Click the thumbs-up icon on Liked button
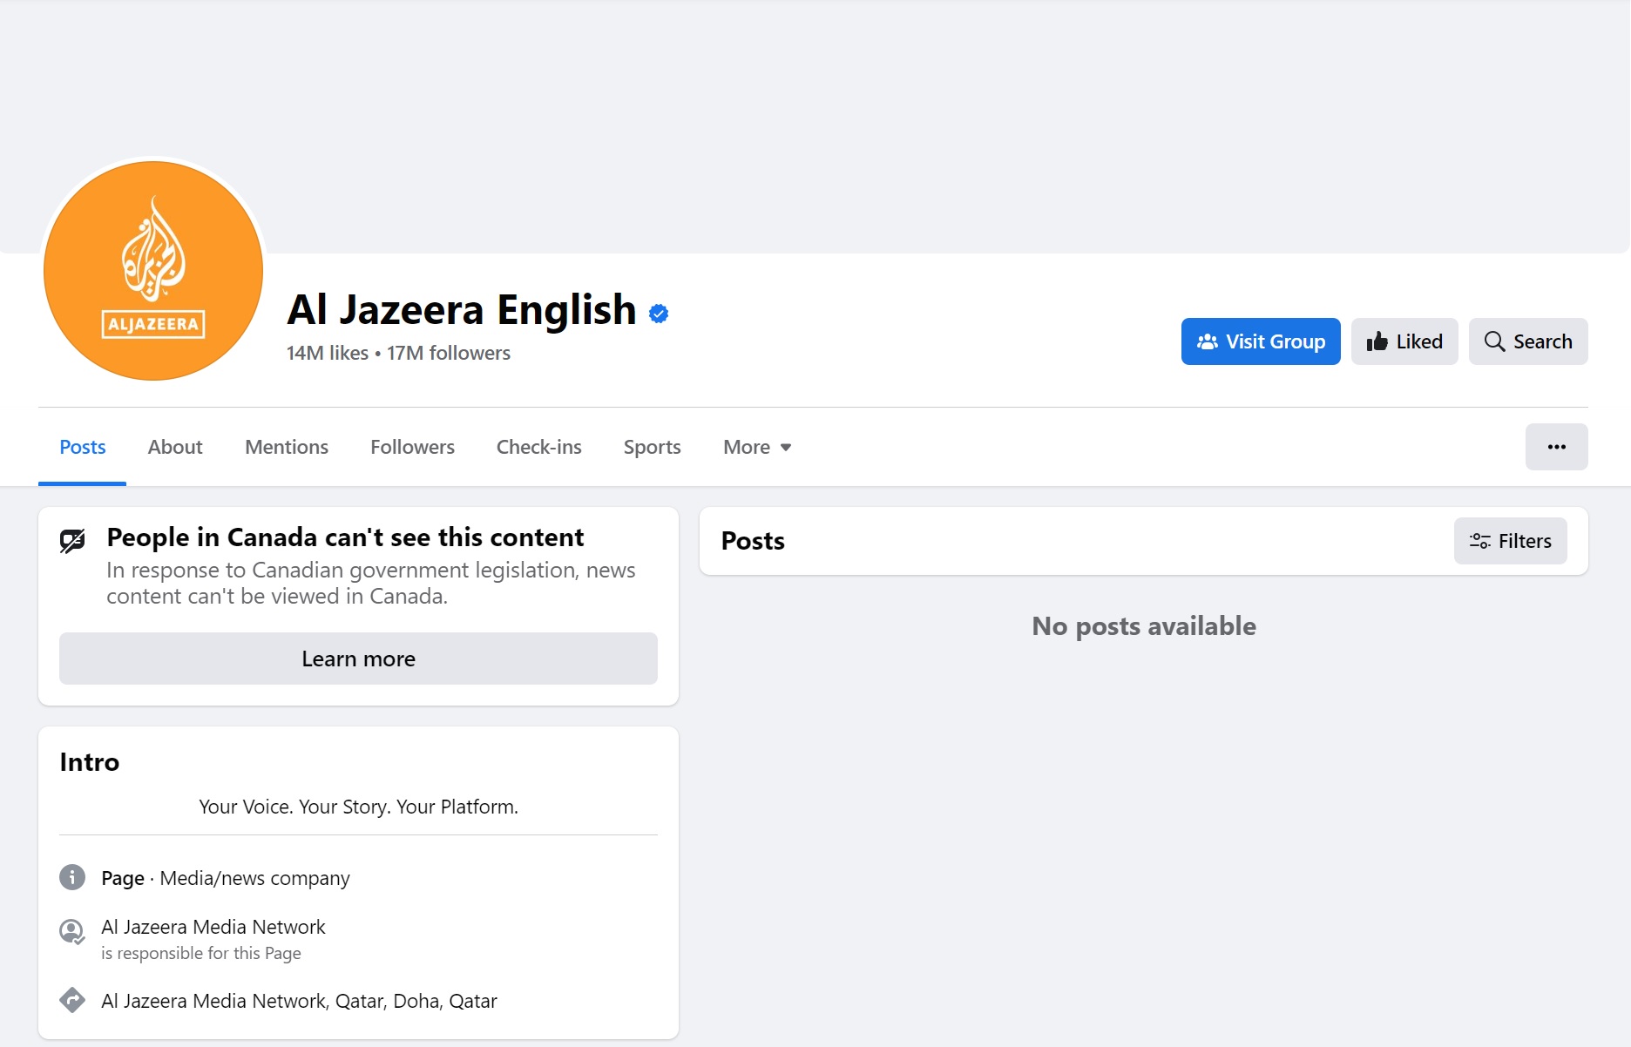The height and width of the screenshot is (1047, 1631). (x=1378, y=341)
